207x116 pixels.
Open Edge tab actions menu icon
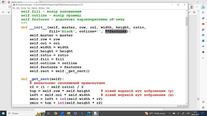(3, 2)
